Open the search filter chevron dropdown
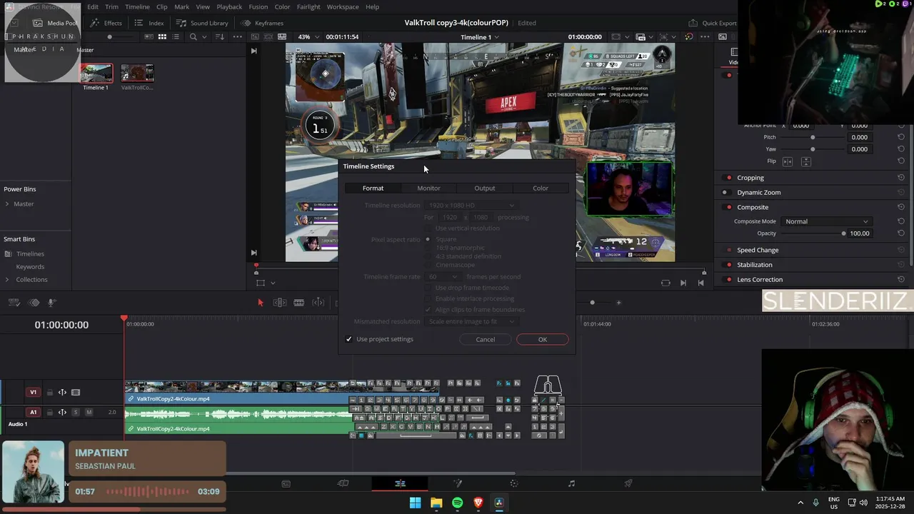 204,36
